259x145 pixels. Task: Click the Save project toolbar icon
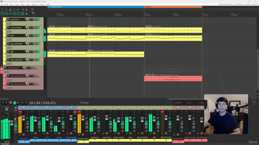(11, 10)
